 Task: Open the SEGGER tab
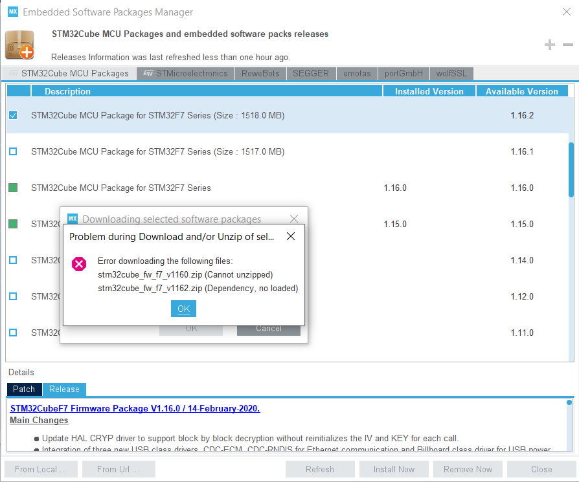coord(311,73)
